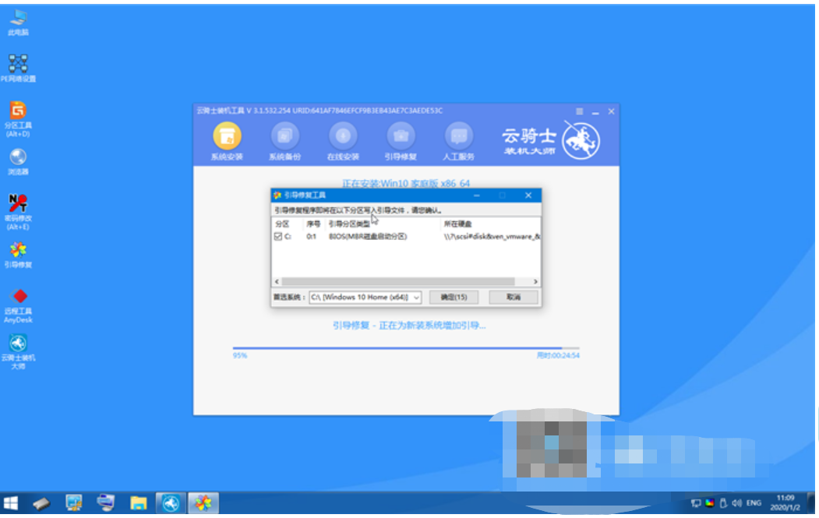Click the colorful display tray icon
The height and width of the screenshot is (518, 819).
[x=710, y=503]
